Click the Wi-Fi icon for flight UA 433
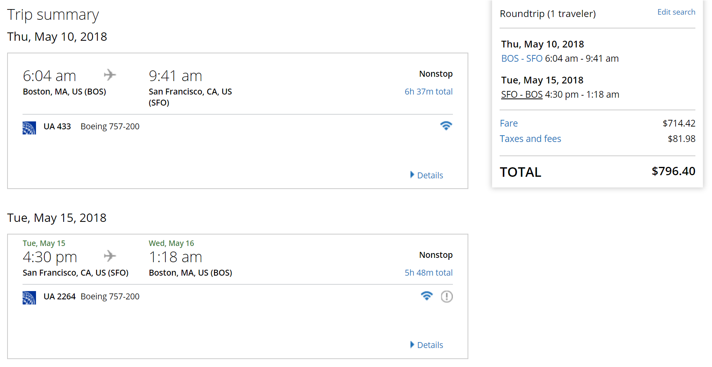 pos(446,126)
